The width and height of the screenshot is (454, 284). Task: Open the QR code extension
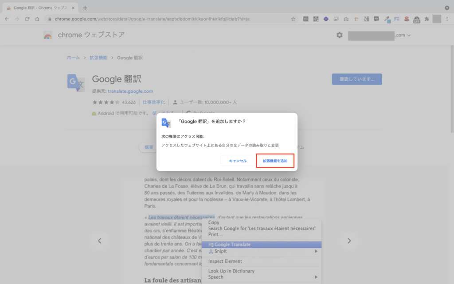(x=316, y=19)
